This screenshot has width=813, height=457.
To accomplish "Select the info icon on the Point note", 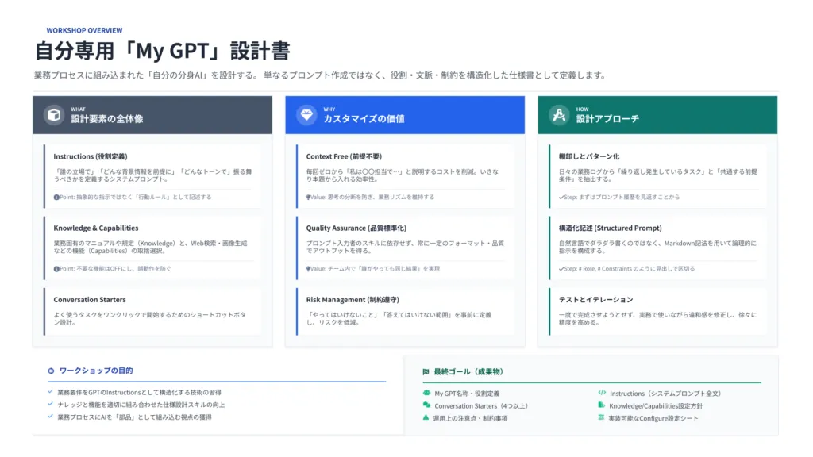I will coord(56,195).
